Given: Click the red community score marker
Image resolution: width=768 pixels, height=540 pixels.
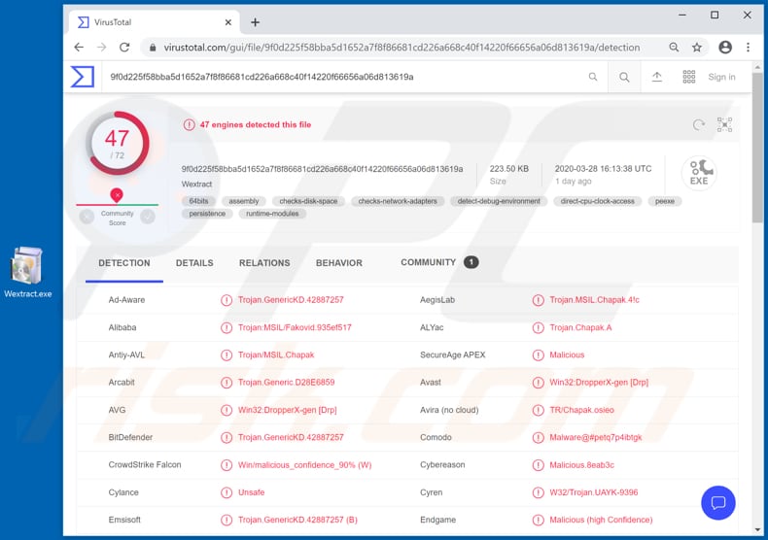Looking at the screenshot, I should (x=117, y=195).
